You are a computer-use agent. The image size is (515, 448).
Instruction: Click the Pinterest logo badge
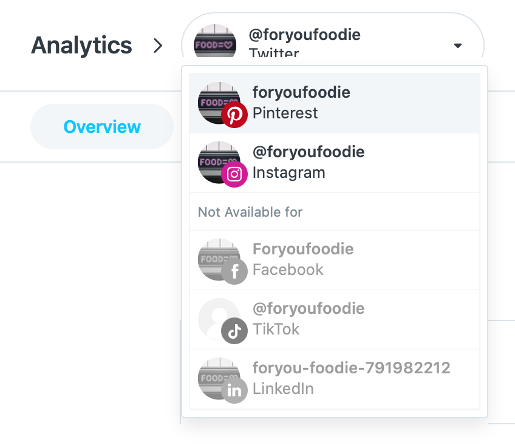pos(234,115)
